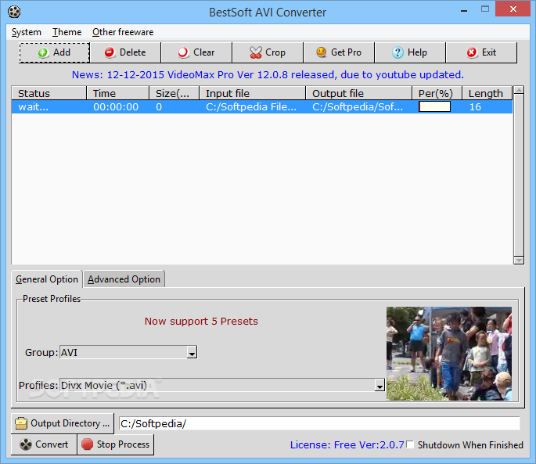The image size is (536, 464).
Task: Click the Size column header
Action: [x=174, y=93]
